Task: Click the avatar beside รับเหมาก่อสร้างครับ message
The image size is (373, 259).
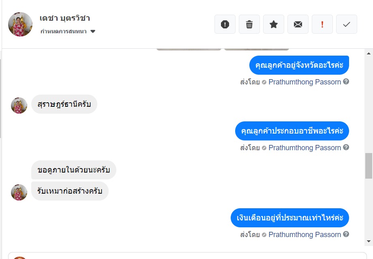Action: [19, 192]
